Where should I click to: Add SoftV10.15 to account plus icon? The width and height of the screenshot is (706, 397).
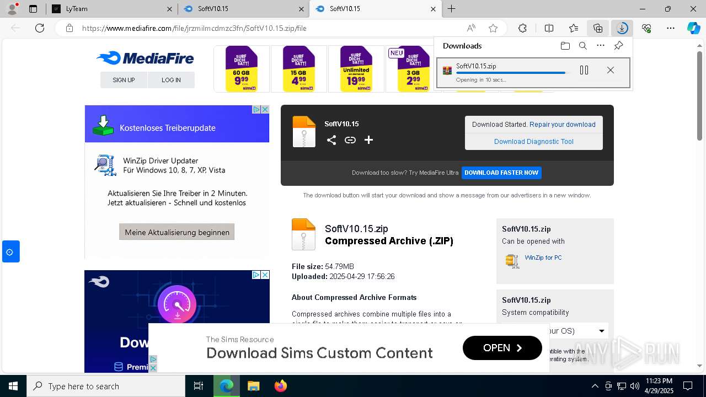(368, 140)
